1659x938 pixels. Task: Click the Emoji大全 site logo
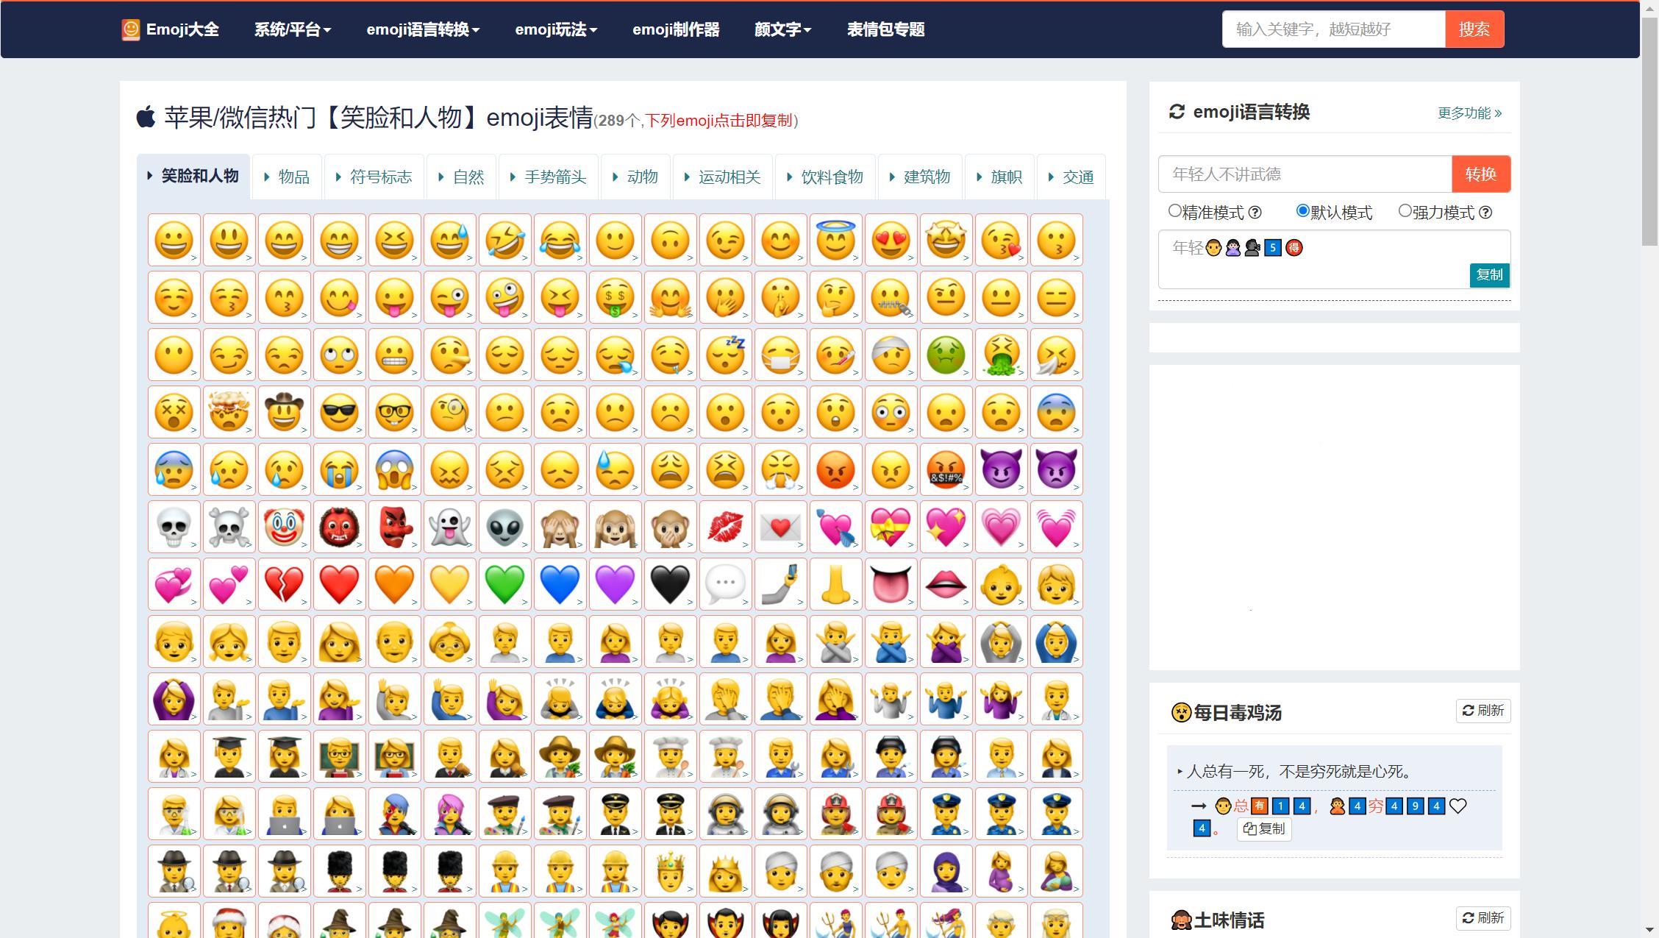[x=170, y=29]
